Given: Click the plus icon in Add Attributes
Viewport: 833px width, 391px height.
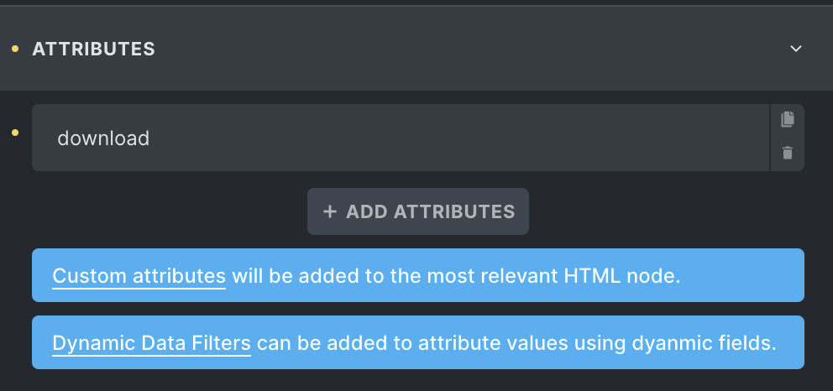Looking at the screenshot, I should point(330,211).
